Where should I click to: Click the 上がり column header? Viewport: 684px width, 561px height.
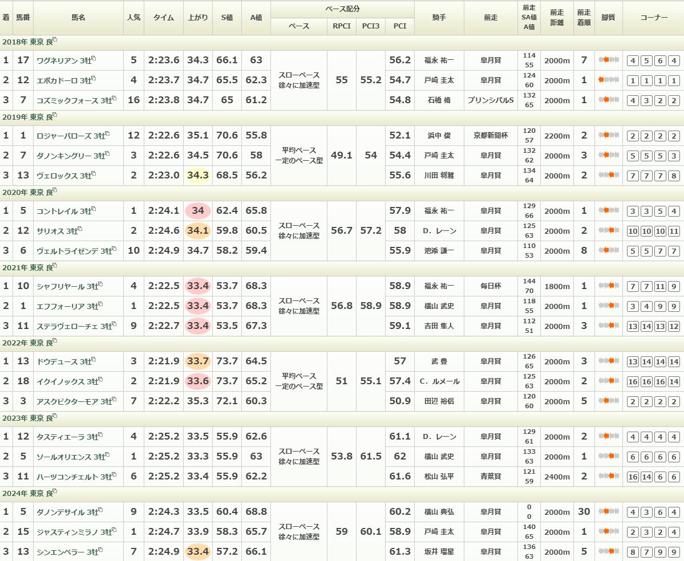[198, 18]
